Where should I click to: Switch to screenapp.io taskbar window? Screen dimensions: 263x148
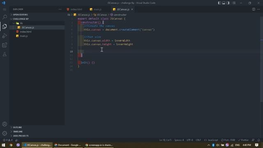[x=99, y=145]
